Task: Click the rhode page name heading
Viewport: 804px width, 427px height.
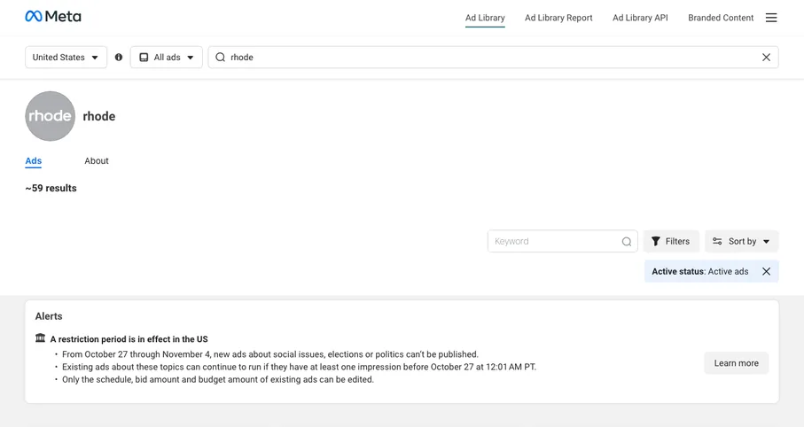Action: coord(99,116)
